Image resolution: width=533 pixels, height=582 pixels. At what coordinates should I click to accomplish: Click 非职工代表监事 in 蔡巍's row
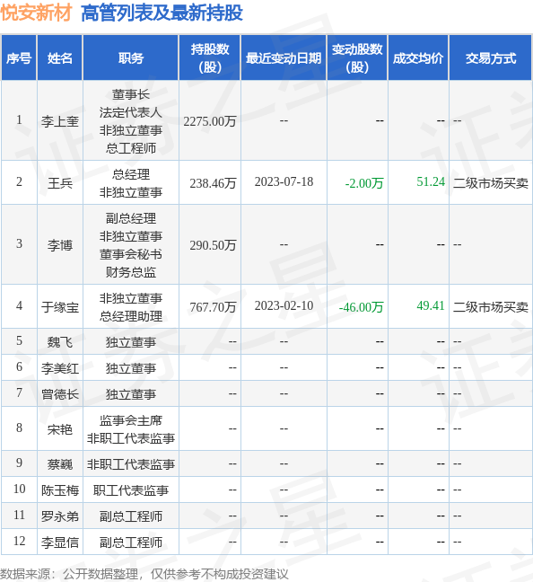coord(131,464)
